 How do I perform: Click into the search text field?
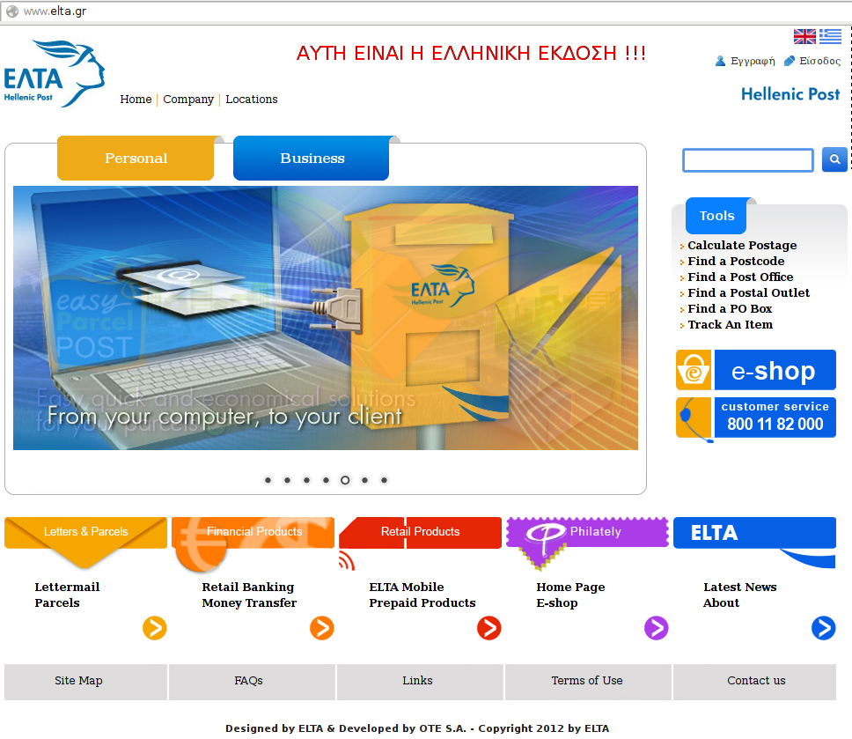[748, 160]
